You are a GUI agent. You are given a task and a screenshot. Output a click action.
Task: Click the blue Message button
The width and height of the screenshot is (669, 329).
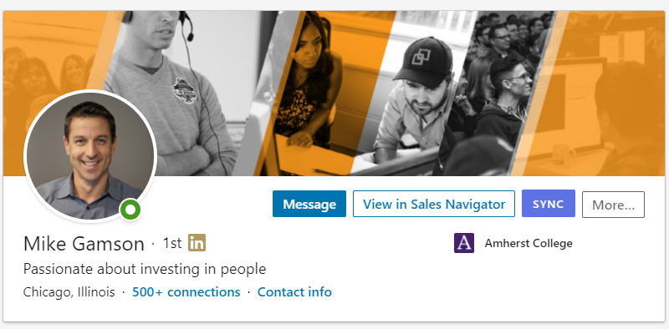(x=309, y=204)
